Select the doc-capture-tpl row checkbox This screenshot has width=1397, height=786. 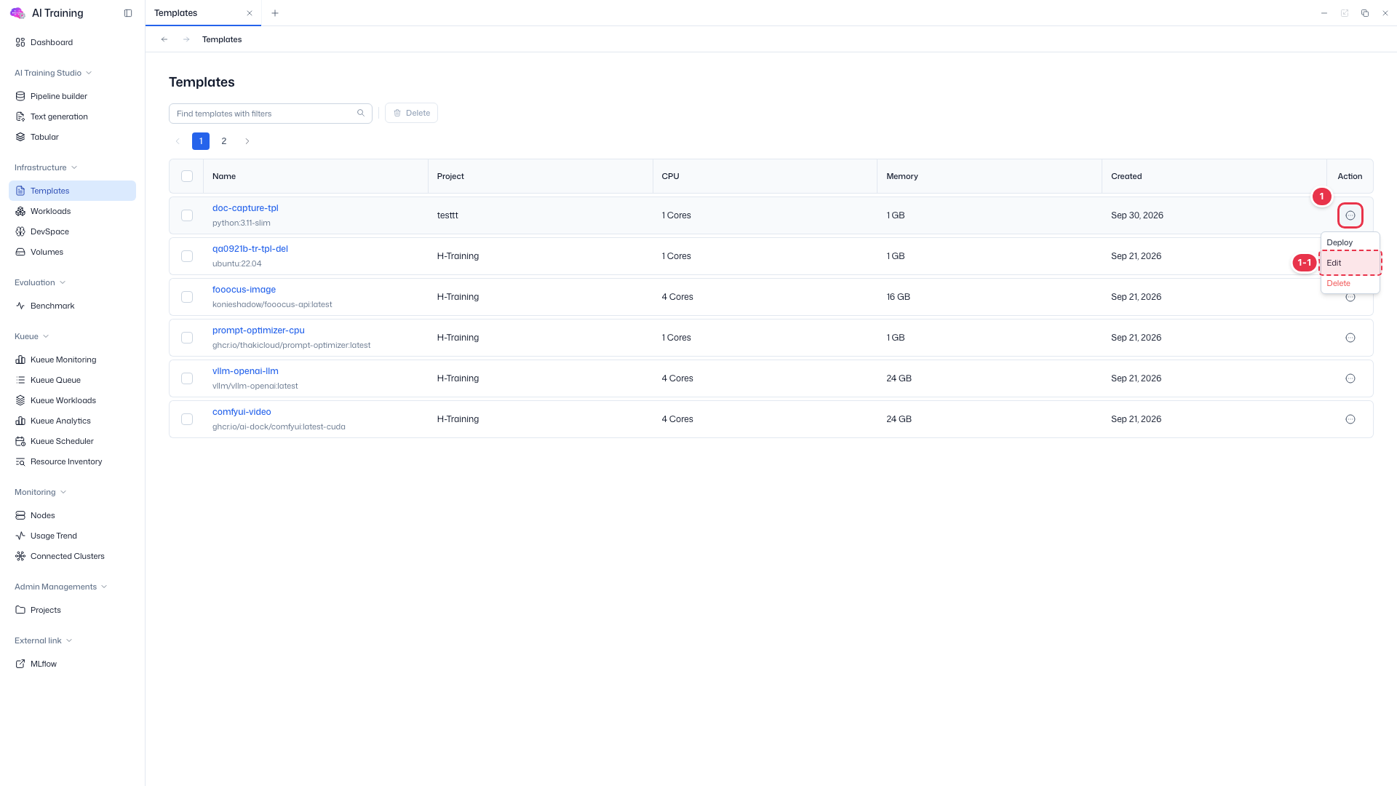coord(187,215)
